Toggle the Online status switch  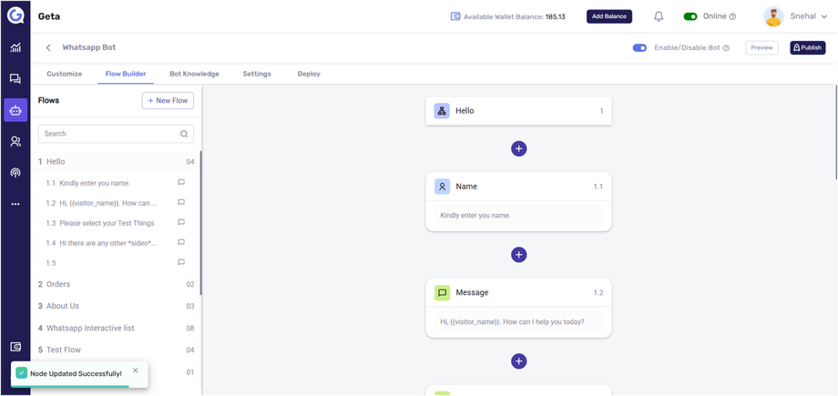click(690, 16)
